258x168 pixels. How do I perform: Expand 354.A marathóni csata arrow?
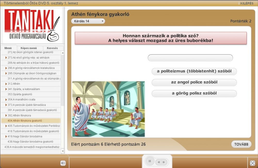pos(6,100)
